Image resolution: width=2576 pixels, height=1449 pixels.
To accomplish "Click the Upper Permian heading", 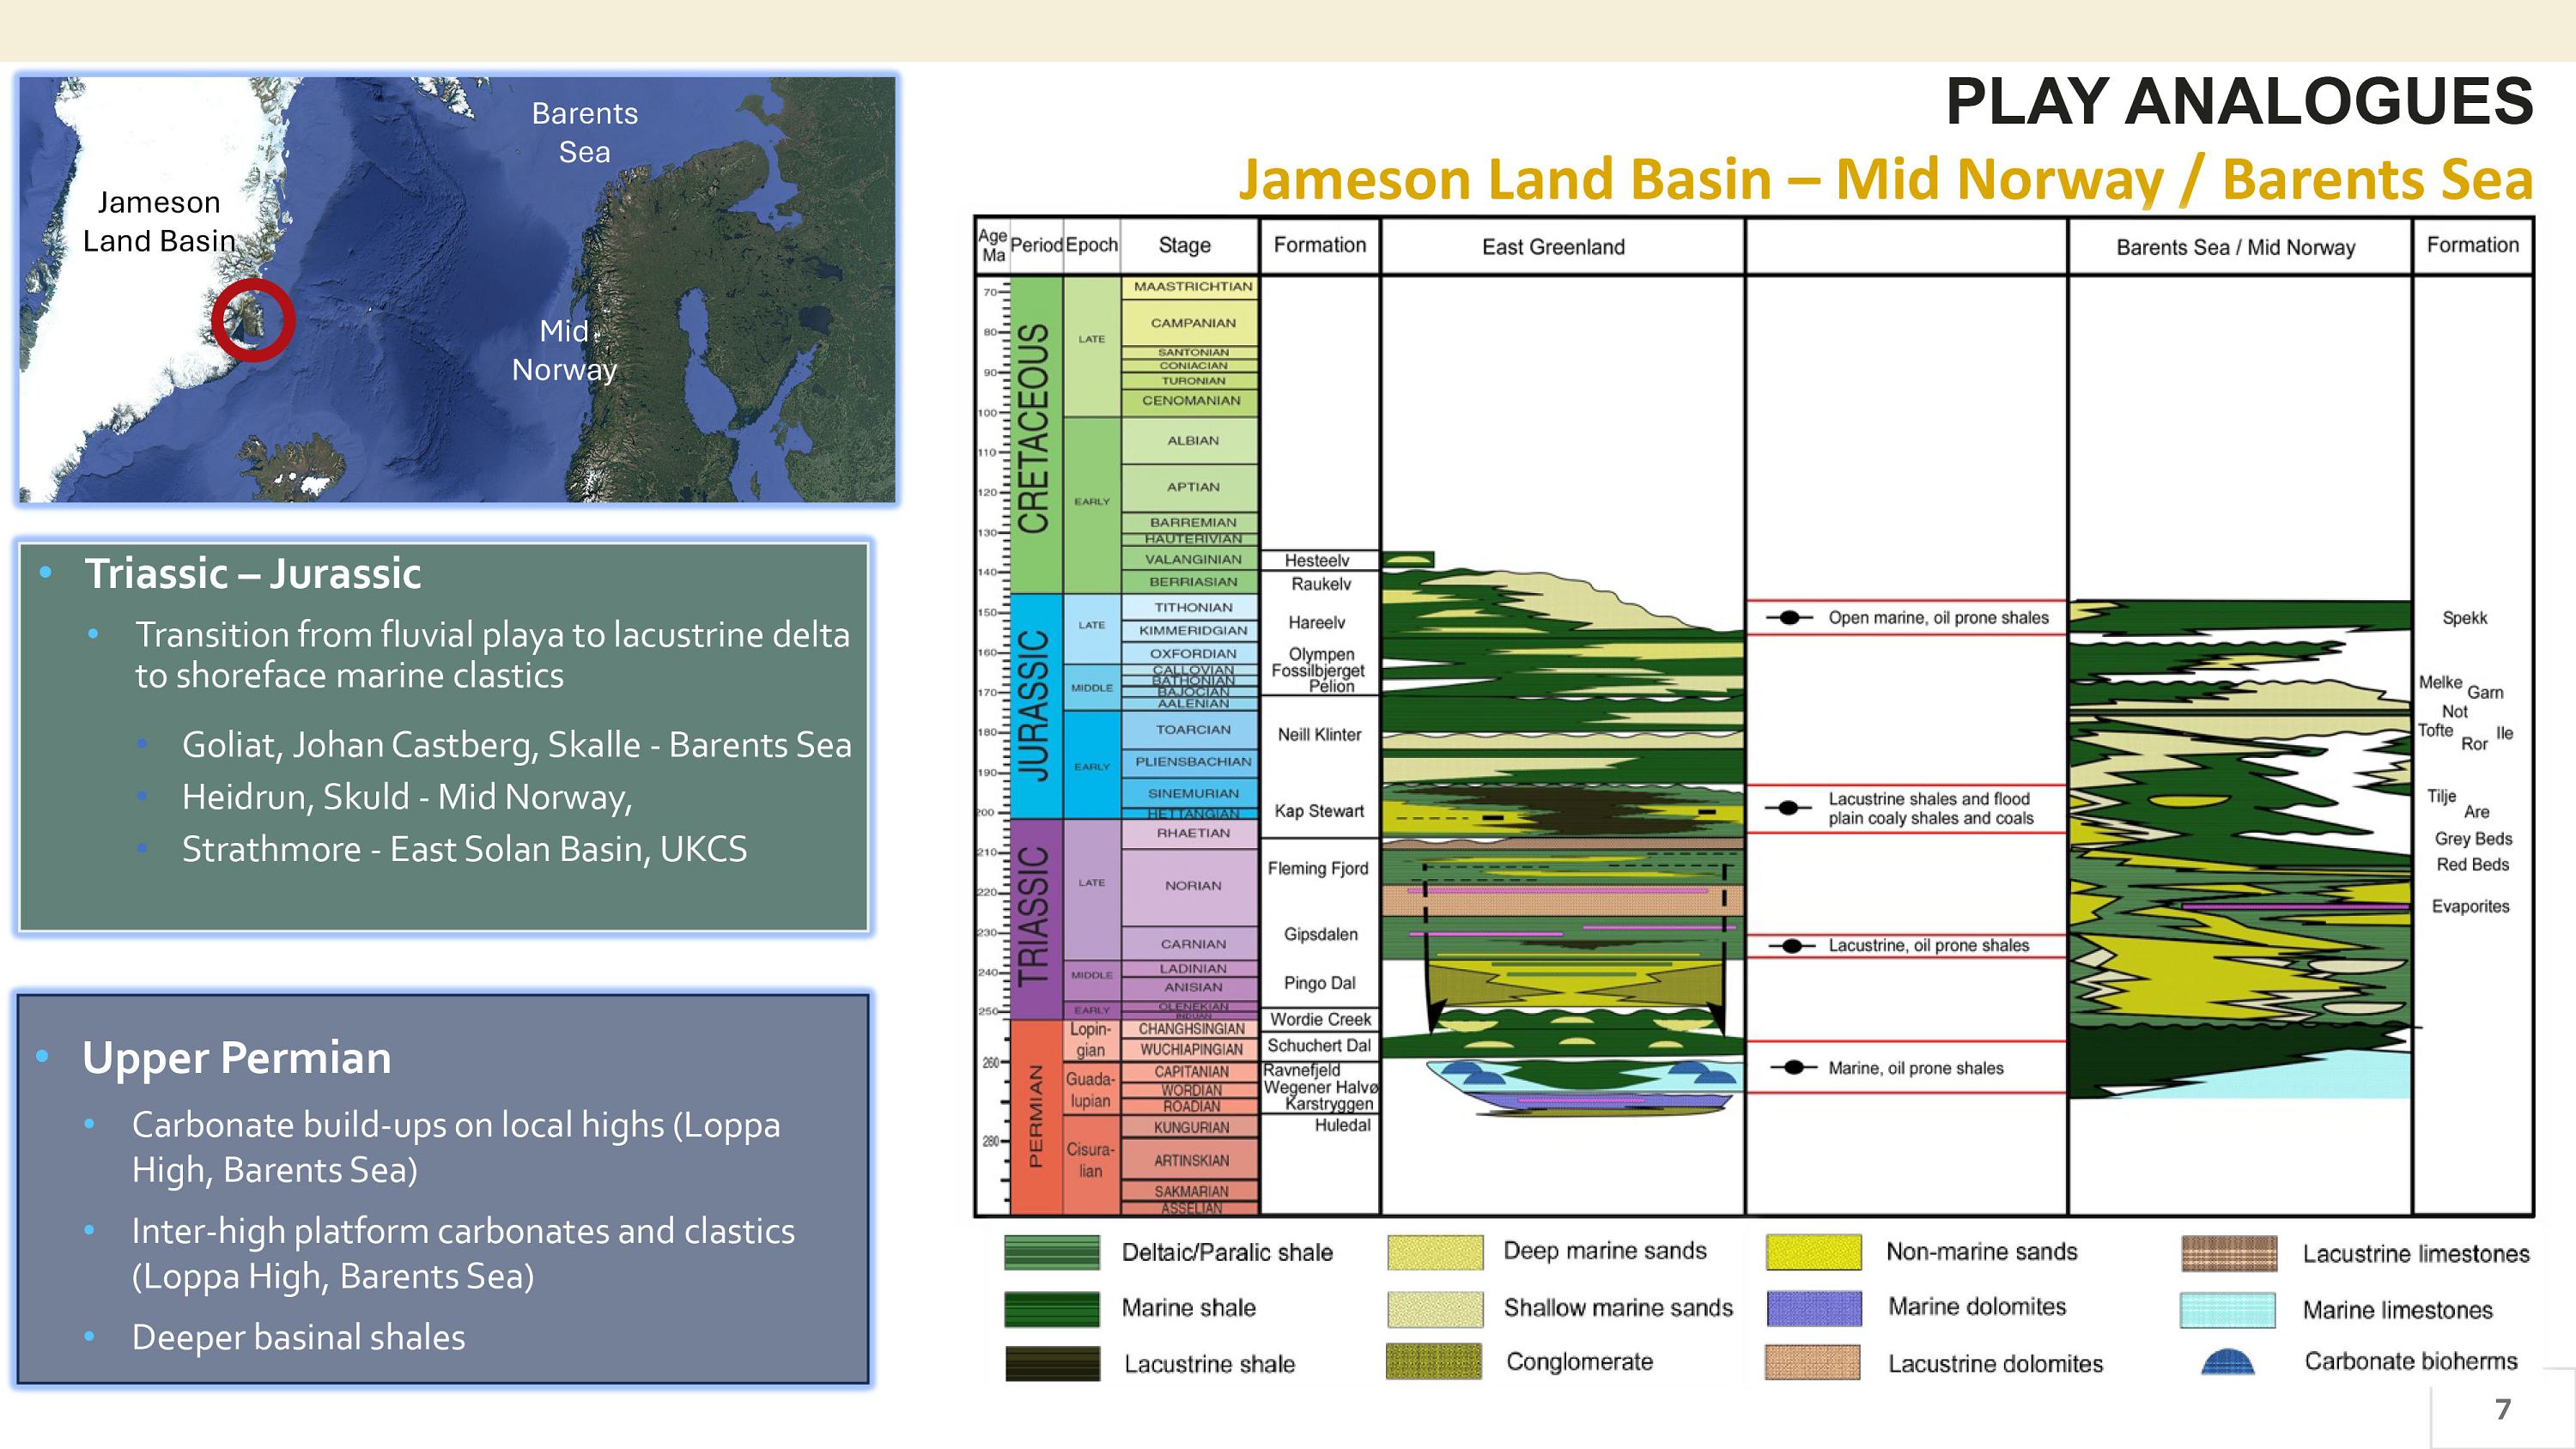I will pyautogui.click(x=236, y=1058).
